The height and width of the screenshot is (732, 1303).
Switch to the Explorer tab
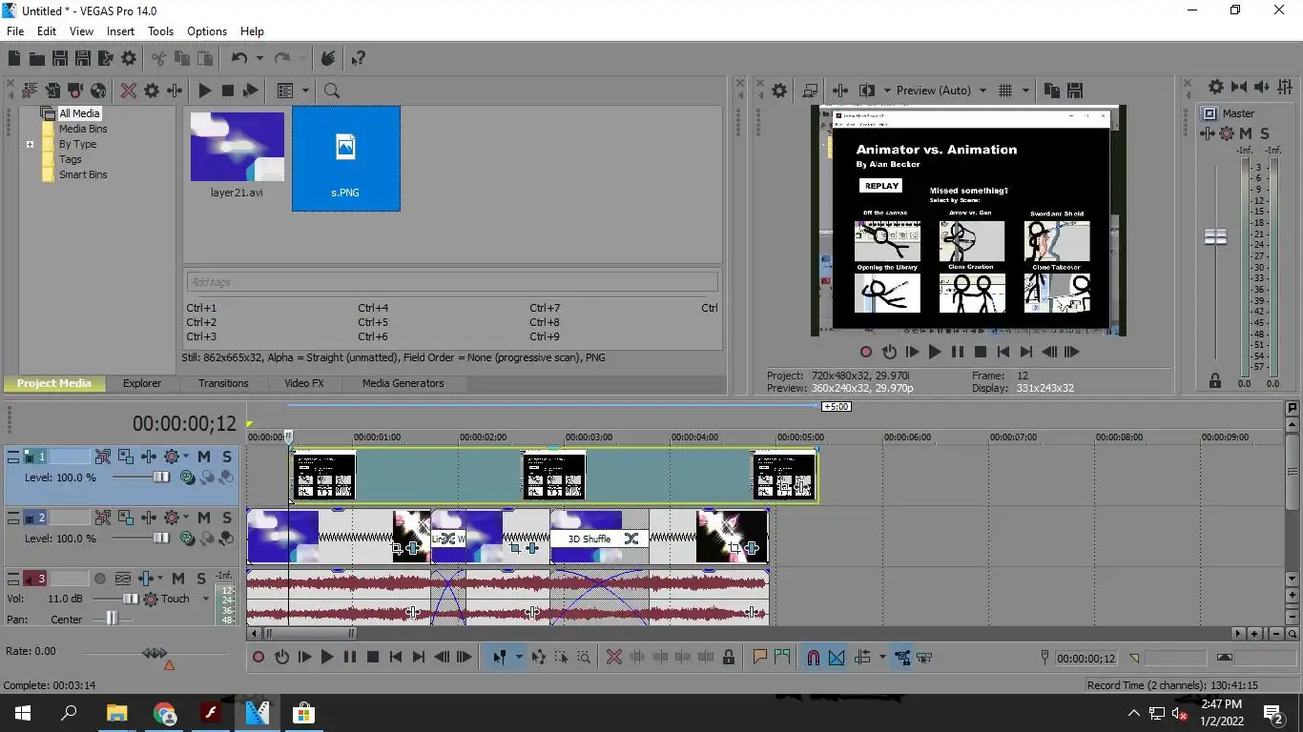142,383
